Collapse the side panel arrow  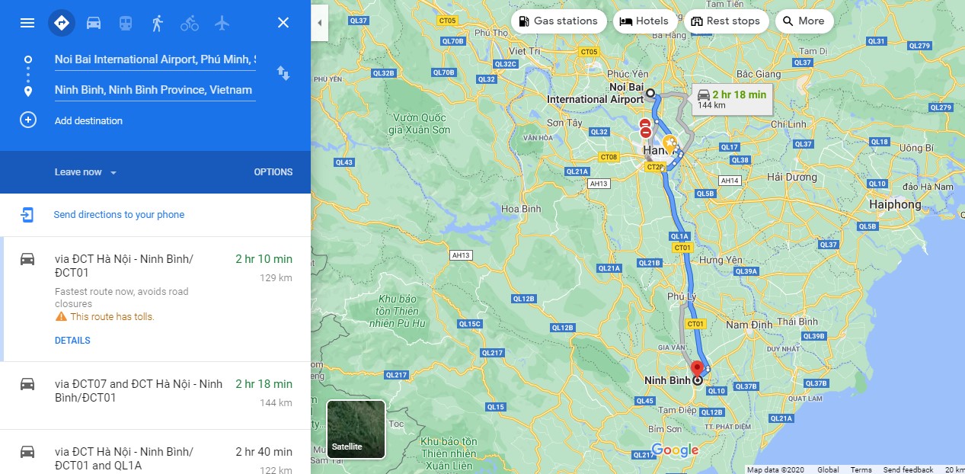[x=319, y=23]
